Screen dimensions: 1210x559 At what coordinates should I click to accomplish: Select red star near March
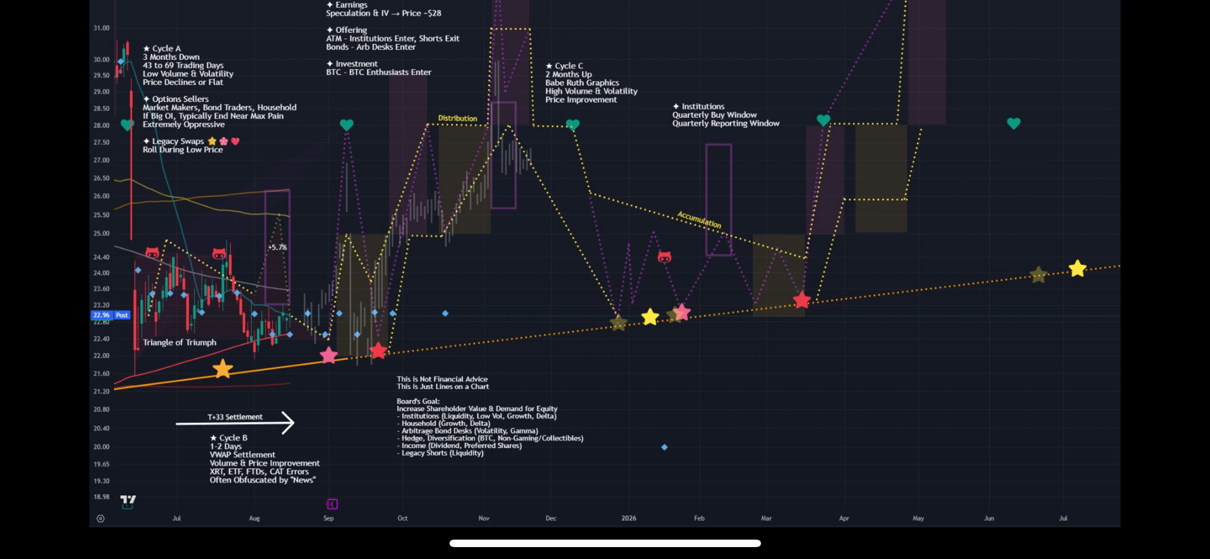point(801,300)
